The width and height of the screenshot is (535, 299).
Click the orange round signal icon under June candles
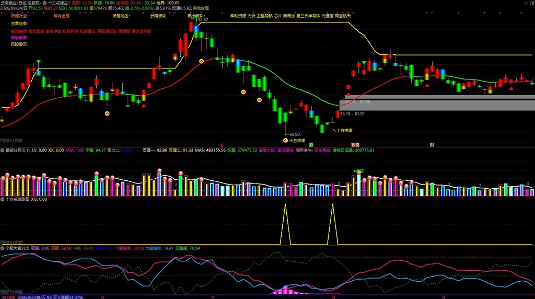pyautogui.click(x=107, y=113)
